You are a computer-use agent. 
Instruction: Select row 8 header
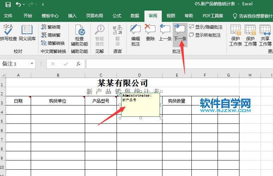point(3,147)
